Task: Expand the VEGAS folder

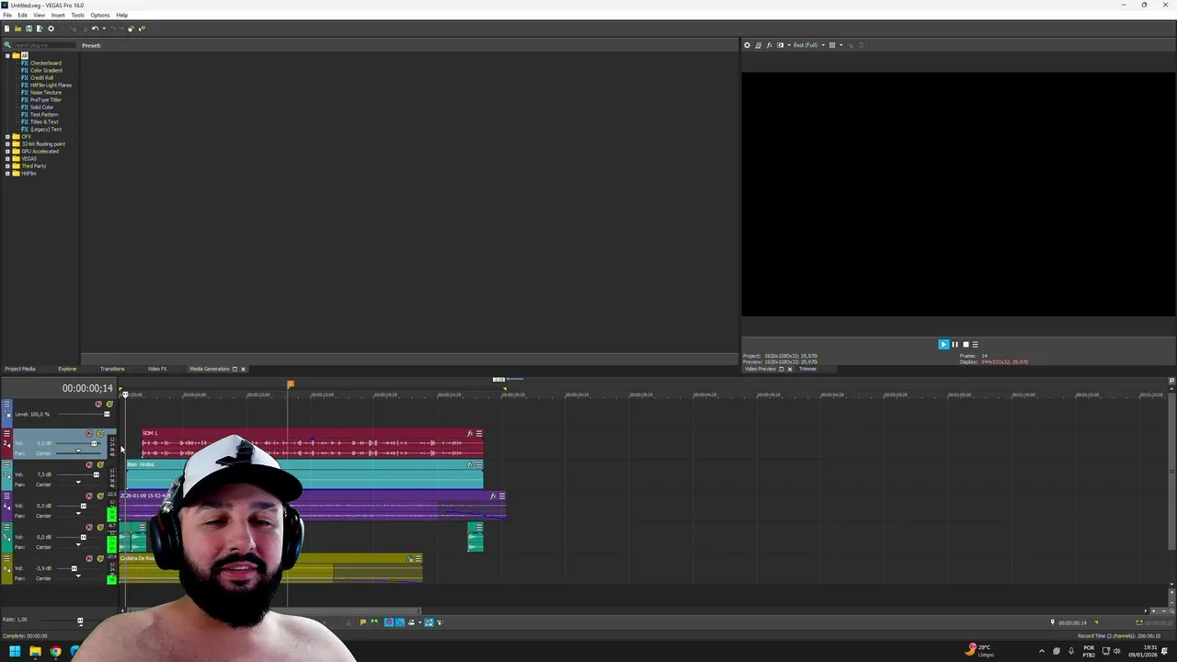Action: pos(7,159)
